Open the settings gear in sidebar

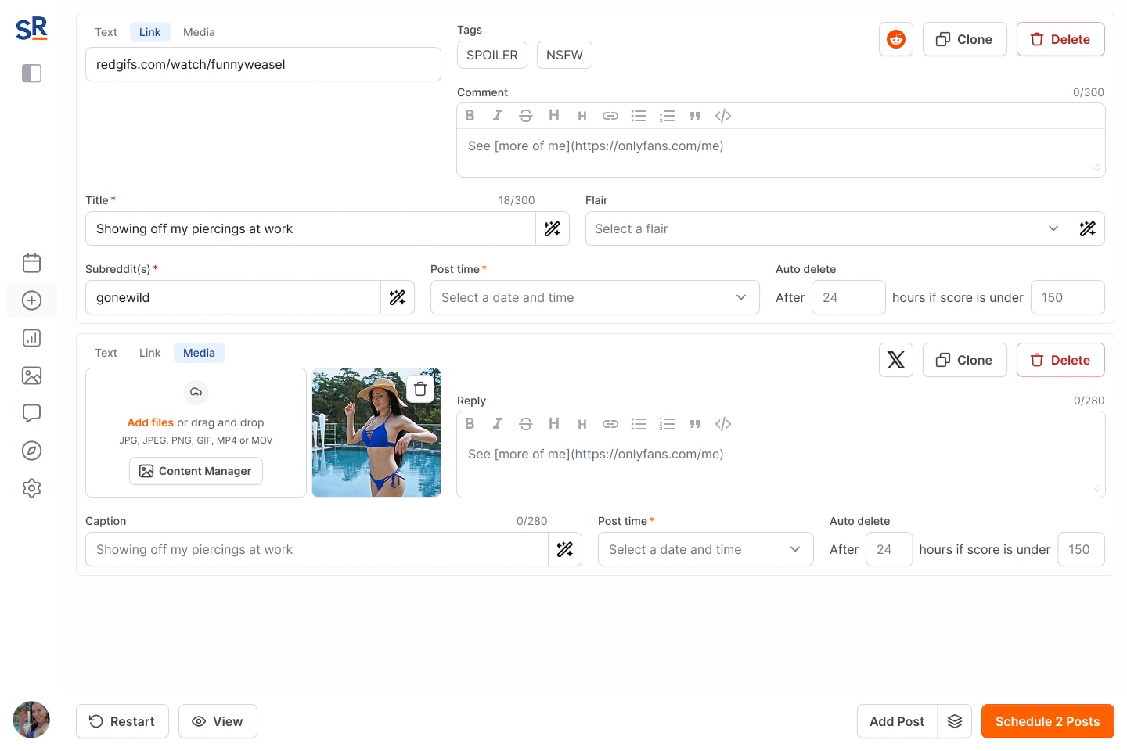(x=31, y=488)
